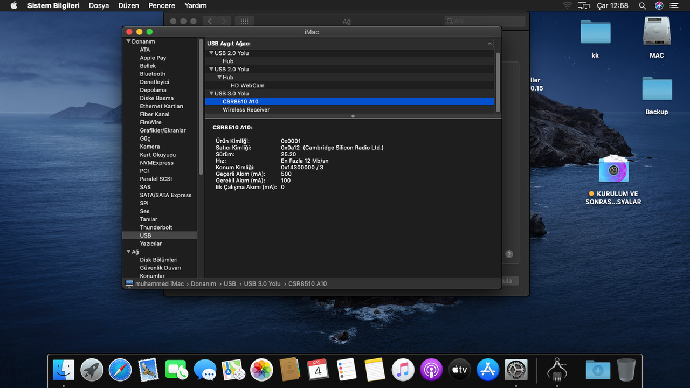Collapse the USB 3.0 Yolu tree node
This screenshot has width=690, height=388.
click(211, 94)
